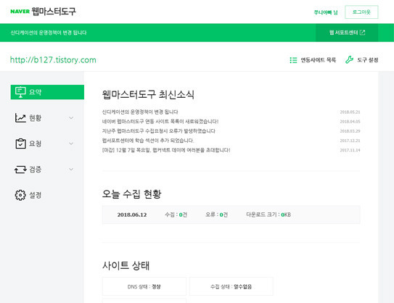Viewport: 394px width, 303px height.
Task: Open news [마감] 12월 7일 목요일 웹커넥트 데이
Action: pos(166,150)
